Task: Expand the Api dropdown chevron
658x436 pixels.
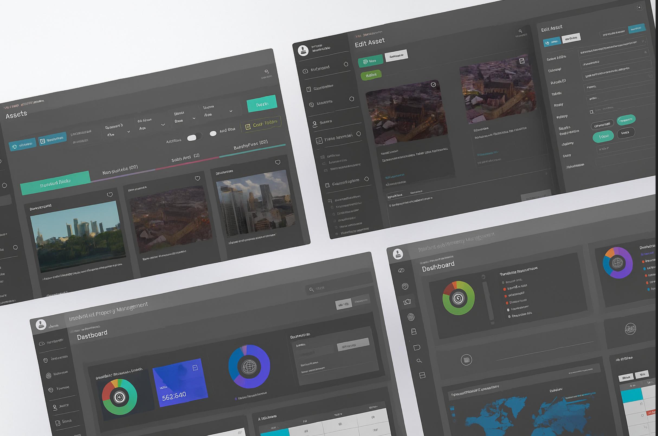Action: [163, 125]
